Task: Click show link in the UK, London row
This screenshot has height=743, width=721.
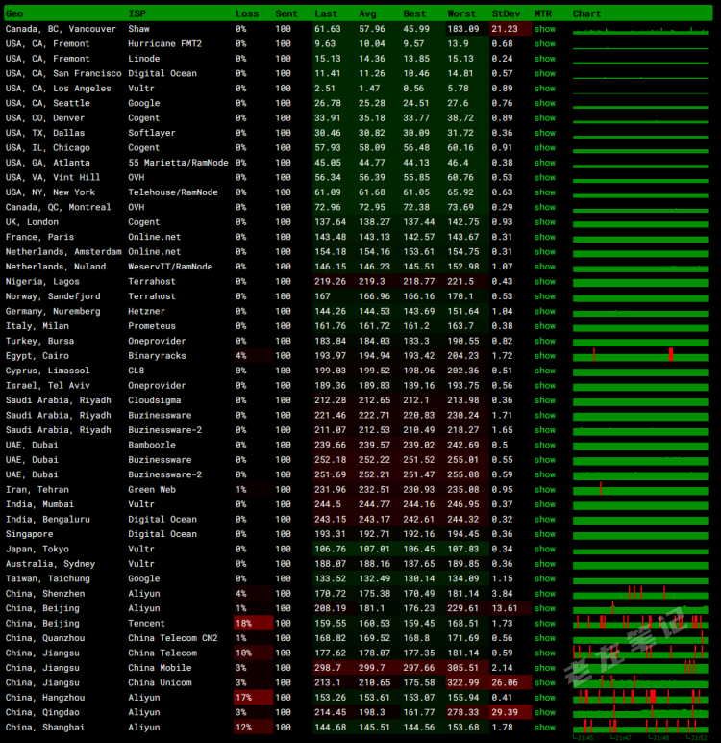Action: (x=545, y=222)
